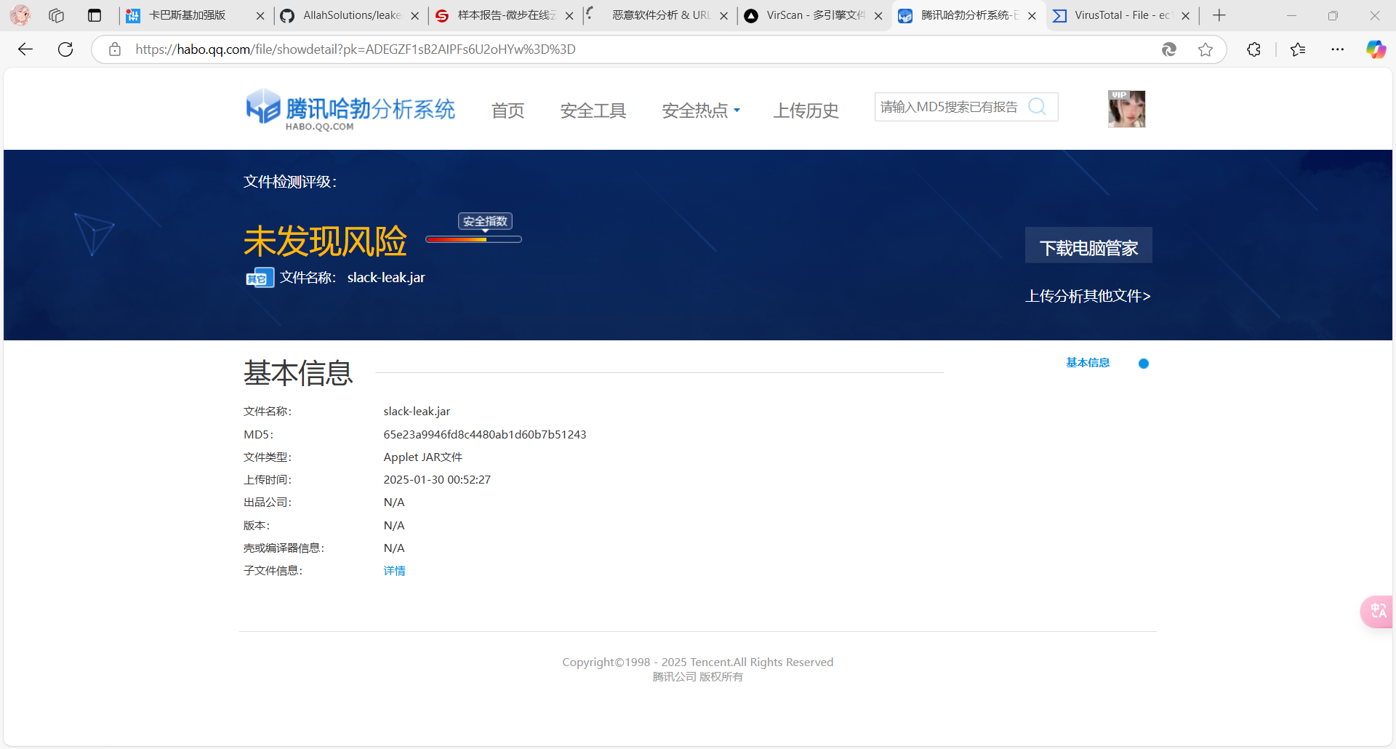The width and height of the screenshot is (1396, 749).
Task: Open a new tab with plus icon
Action: [x=1219, y=15]
